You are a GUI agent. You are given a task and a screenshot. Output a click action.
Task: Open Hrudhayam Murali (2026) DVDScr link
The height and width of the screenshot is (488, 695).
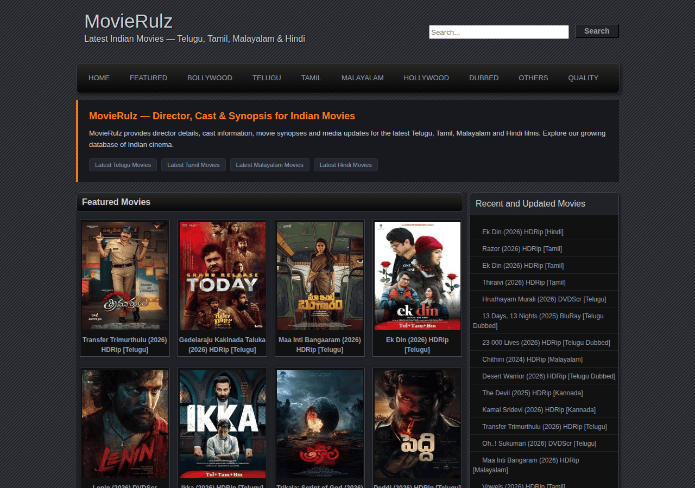544,299
